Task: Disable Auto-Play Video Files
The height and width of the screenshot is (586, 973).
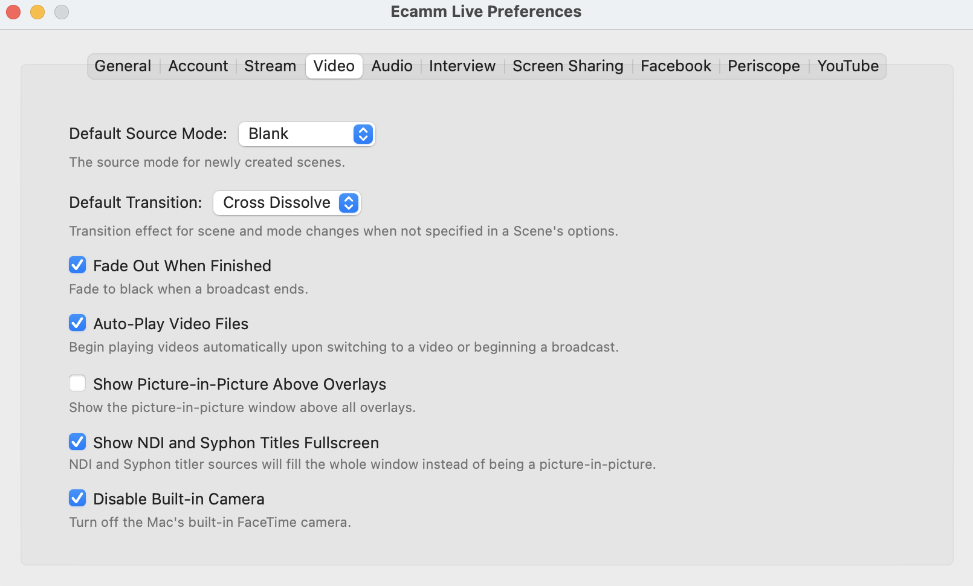Action: 77,323
